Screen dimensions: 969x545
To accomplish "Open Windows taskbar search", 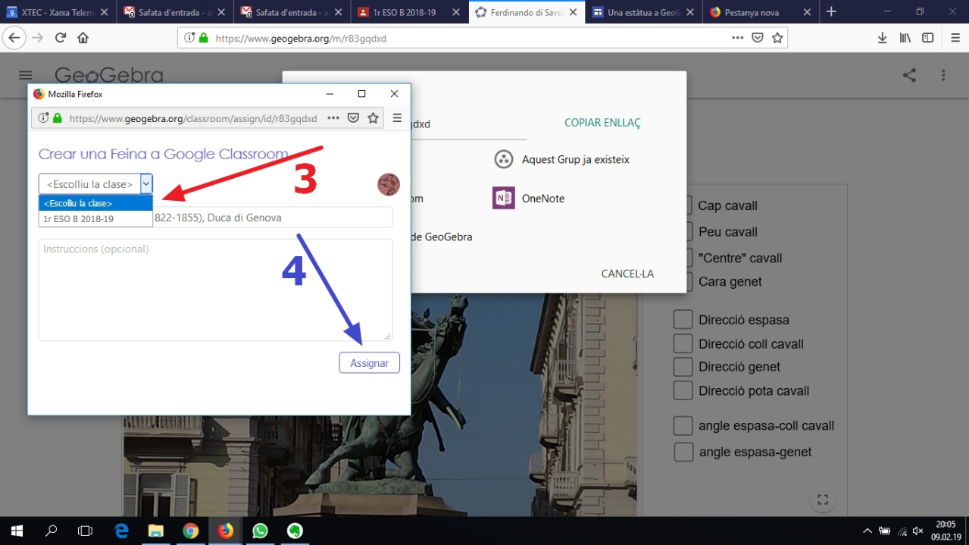I will 52,531.
